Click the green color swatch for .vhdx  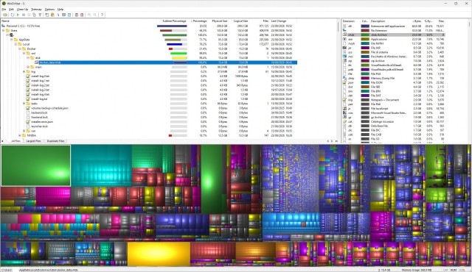coord(365,35)
